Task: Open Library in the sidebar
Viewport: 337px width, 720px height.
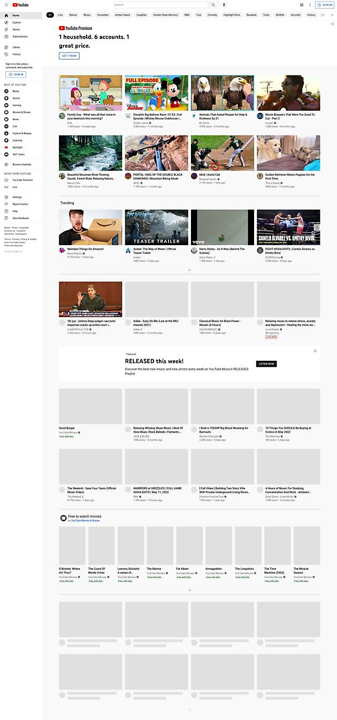Action: 21,47
